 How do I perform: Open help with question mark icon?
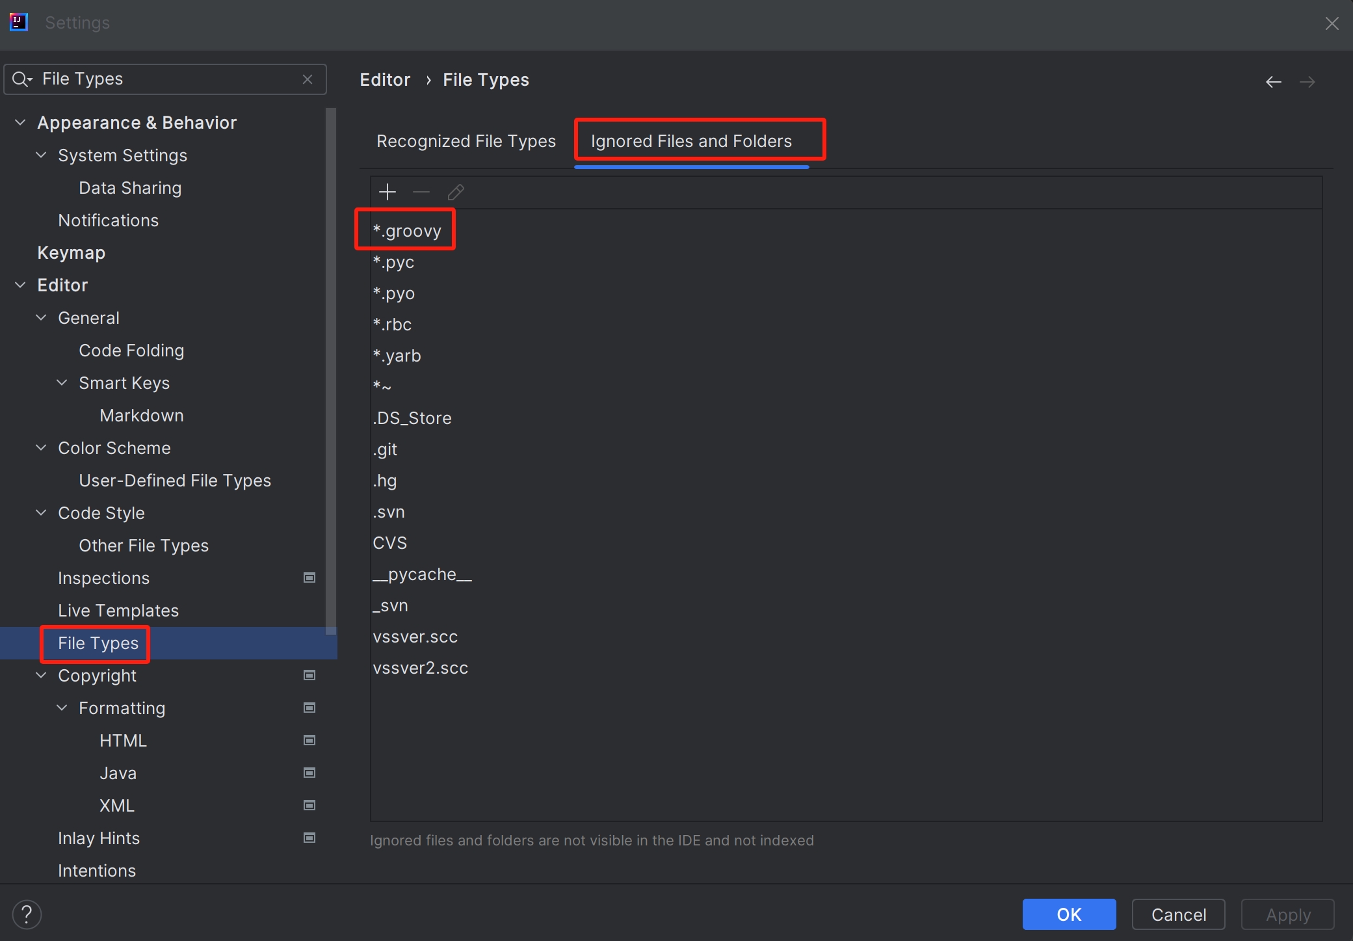27,914
